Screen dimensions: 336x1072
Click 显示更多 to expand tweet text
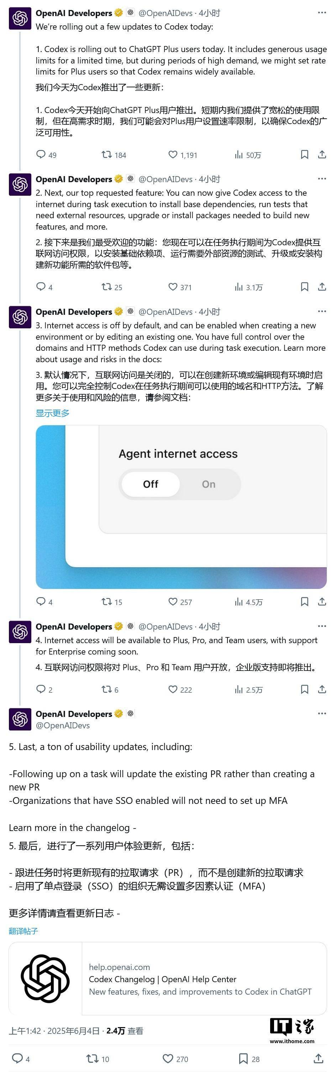click(52, 413)
